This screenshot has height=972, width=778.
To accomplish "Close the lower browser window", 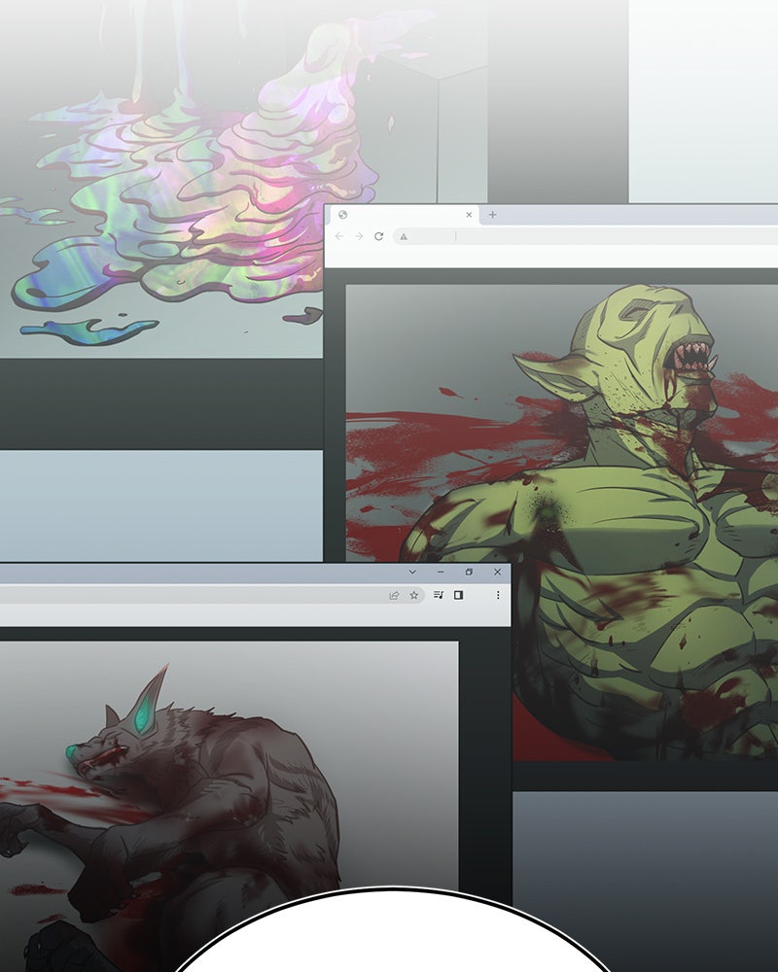I will (x=497, y=572).
